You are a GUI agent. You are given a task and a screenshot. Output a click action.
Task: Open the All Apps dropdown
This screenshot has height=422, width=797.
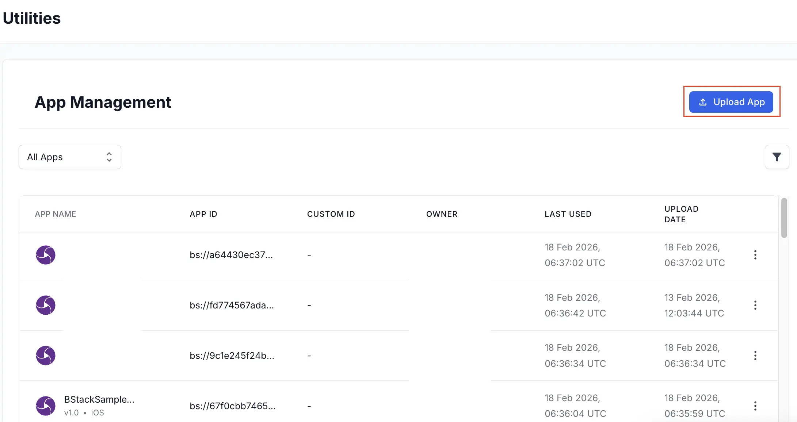click(69, 157)
